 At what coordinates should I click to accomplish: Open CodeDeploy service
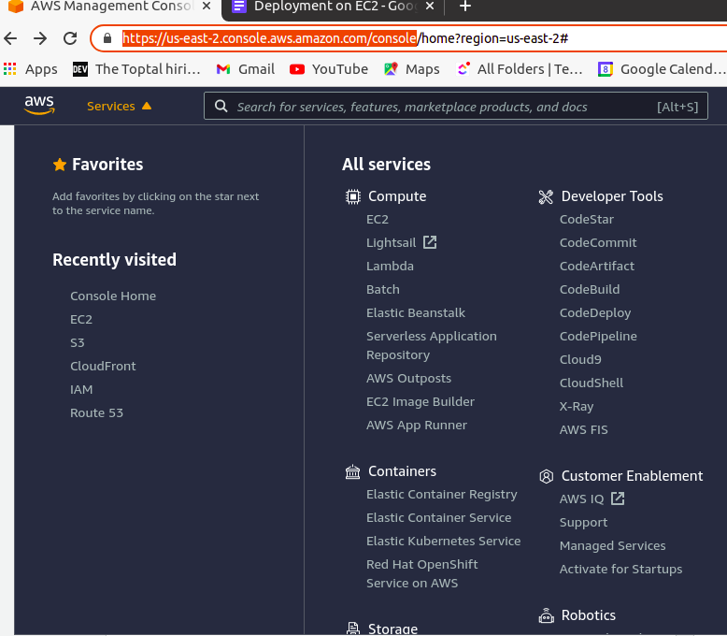tap(595, 313)
